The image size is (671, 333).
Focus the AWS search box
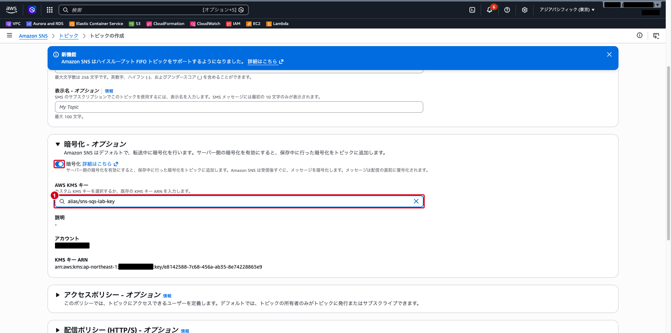pyautogui.click(x=154, y=10)
